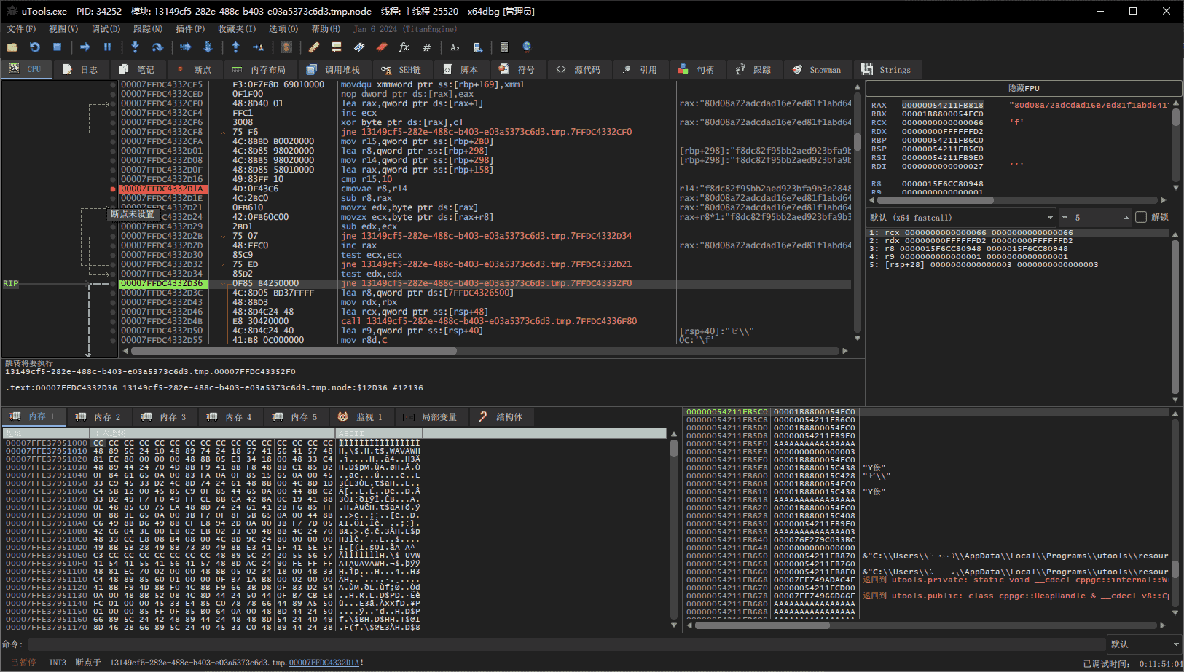Click the step over icon
The image size is (1184, 672).
pyautogui.click(x=157, y=47)
